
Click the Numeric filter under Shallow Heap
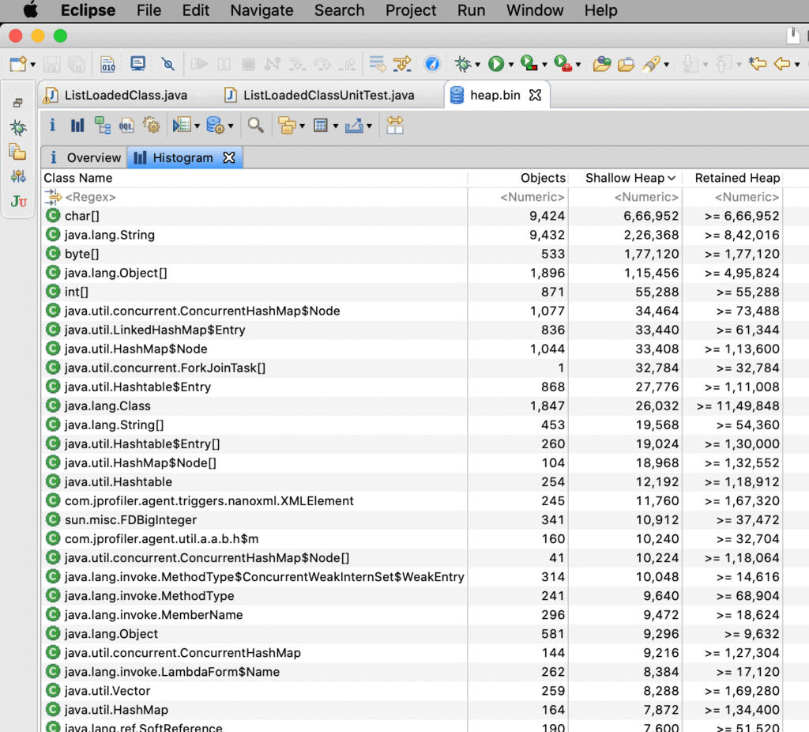click(626, 197)
